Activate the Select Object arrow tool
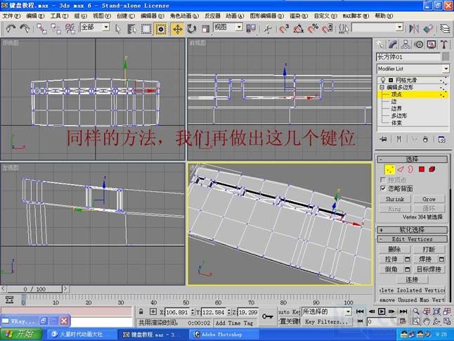Viewport: 454px width, 341px height. (118, 29)
